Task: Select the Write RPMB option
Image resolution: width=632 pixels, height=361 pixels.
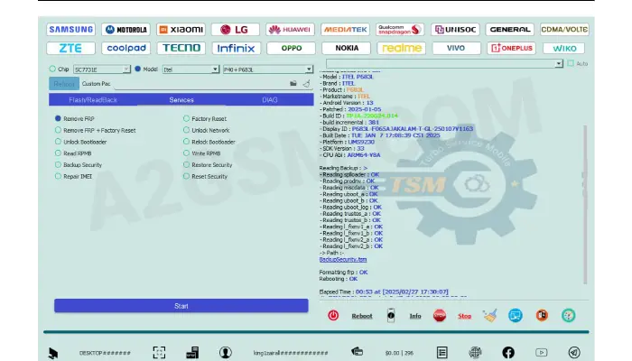Action: pos(186,153)
